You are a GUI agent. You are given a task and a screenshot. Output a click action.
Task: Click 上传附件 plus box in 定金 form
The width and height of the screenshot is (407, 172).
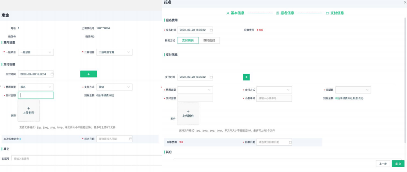coord(29,110)
